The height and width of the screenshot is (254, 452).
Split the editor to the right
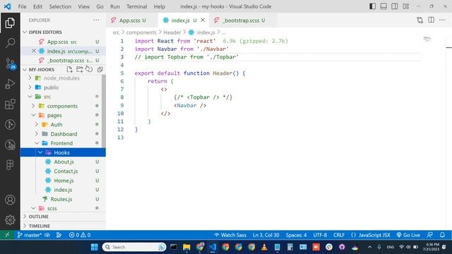(x=431, y=20)
